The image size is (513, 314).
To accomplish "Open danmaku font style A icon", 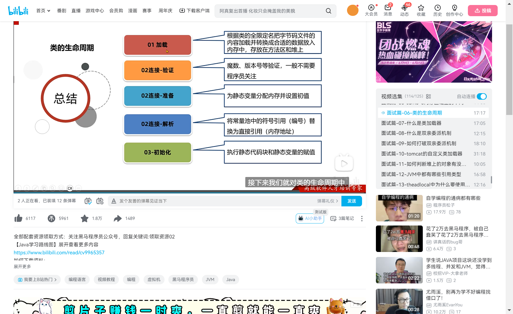I will point(114,201).
